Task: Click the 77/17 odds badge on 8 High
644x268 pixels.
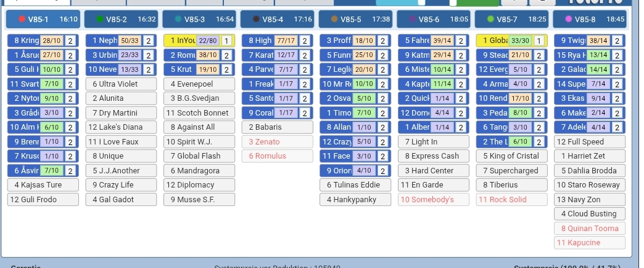Action: click(286, 41)
